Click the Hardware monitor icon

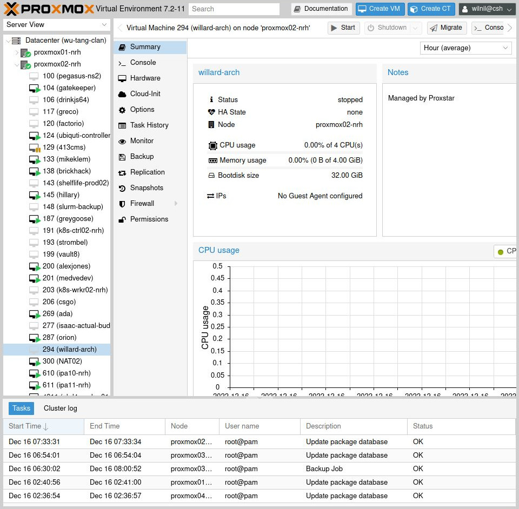(x=122, y=78)
